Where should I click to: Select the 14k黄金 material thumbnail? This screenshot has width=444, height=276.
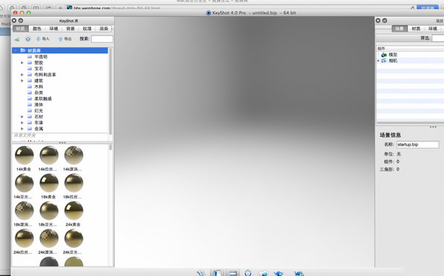[x=24, y=155]
